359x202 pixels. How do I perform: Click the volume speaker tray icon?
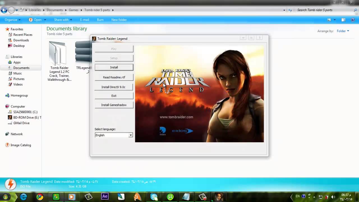click(x=333, y=197)
